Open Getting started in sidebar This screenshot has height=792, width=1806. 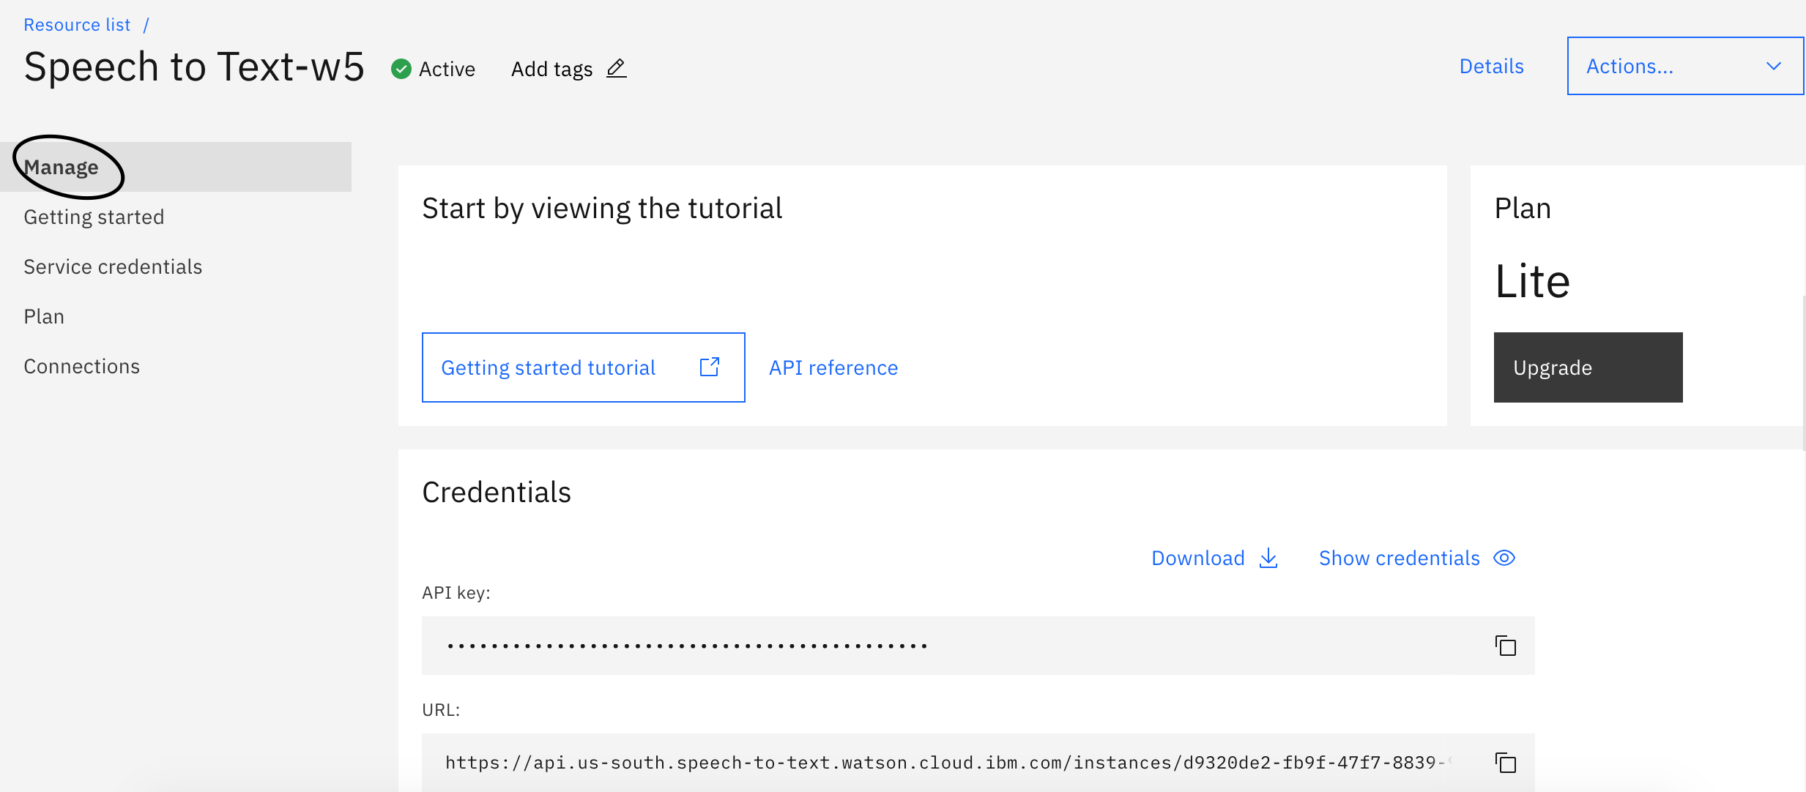[94, 217]
